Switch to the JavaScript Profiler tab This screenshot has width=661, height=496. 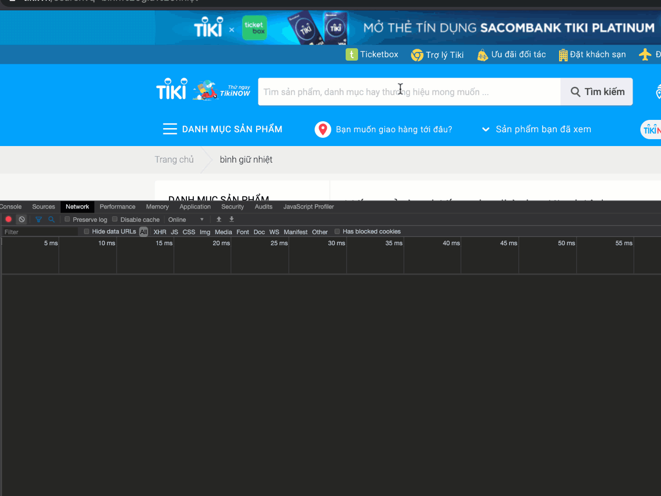308,207
